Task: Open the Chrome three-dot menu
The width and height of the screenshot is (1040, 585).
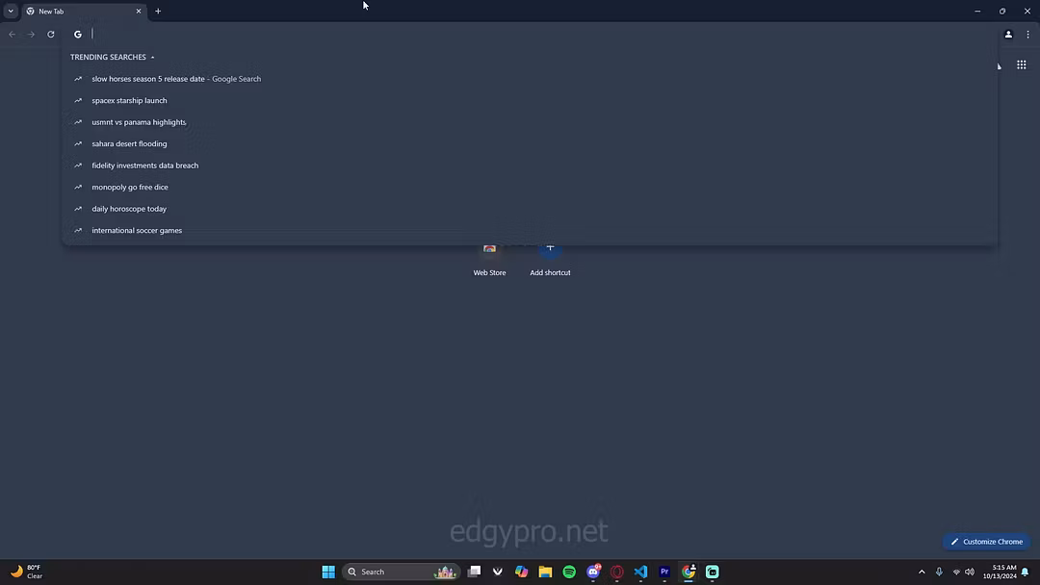Action: pyautogui.click(x=1027, y=35)
